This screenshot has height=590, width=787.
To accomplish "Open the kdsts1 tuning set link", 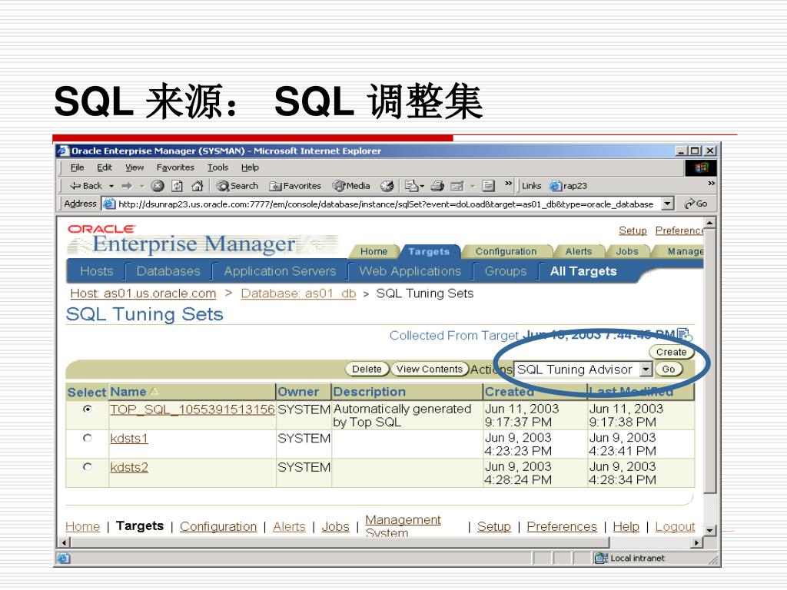I will pos(129,439).
